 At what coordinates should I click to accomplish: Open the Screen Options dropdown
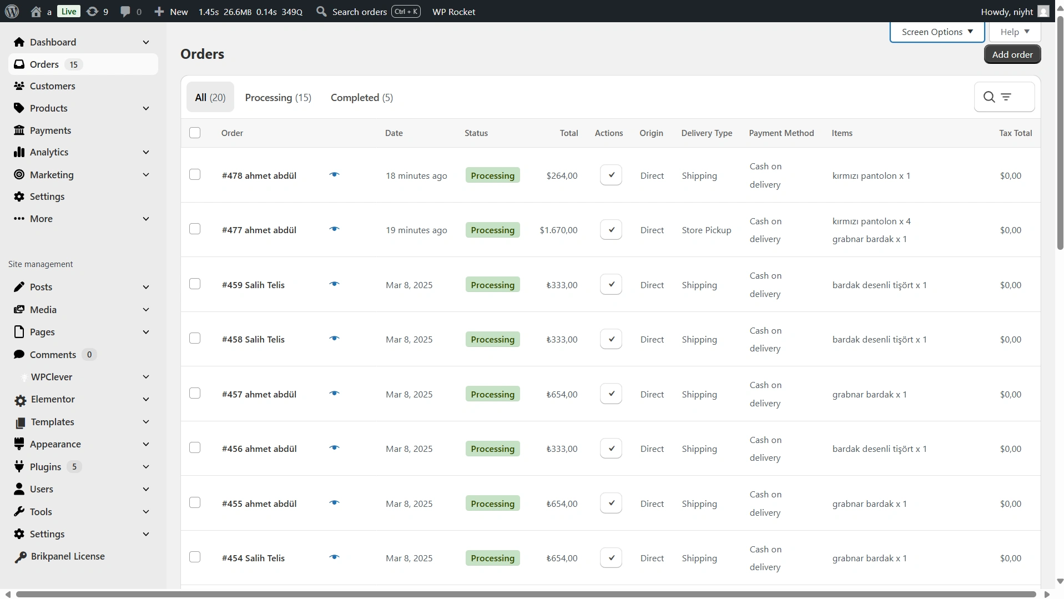[x=936, y=32]
